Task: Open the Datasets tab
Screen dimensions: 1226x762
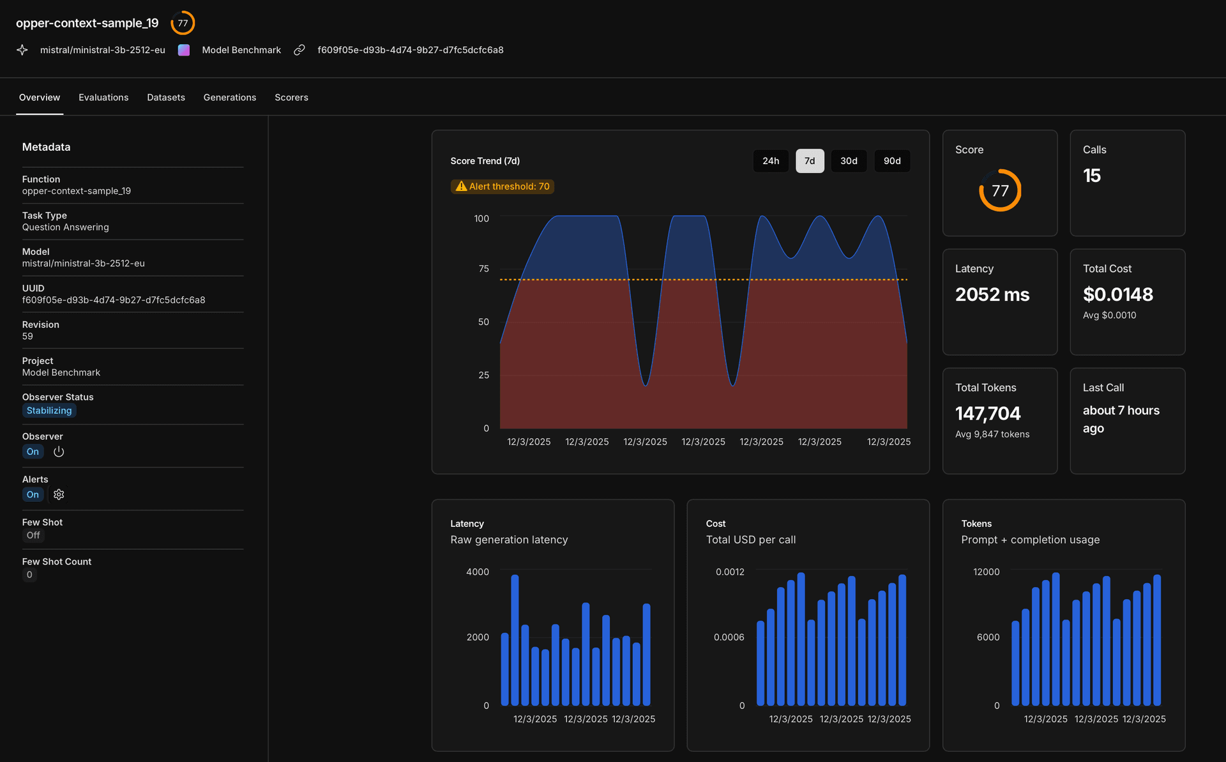Action: click(x=166, y=97)
